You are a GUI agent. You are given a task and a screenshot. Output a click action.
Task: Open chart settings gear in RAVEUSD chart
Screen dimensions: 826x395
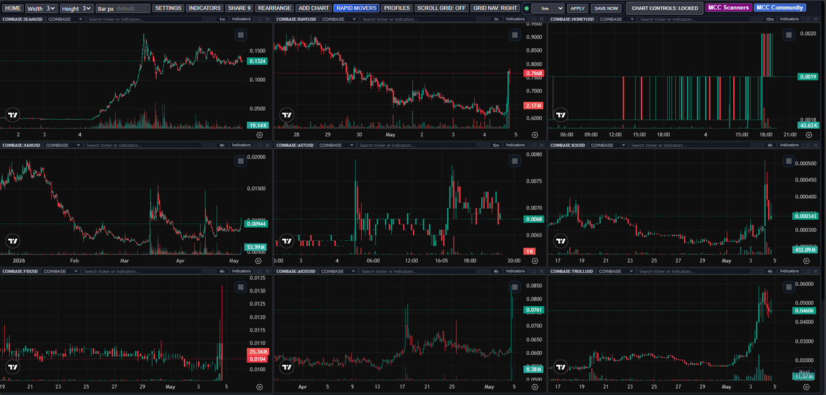click(533, 136)
